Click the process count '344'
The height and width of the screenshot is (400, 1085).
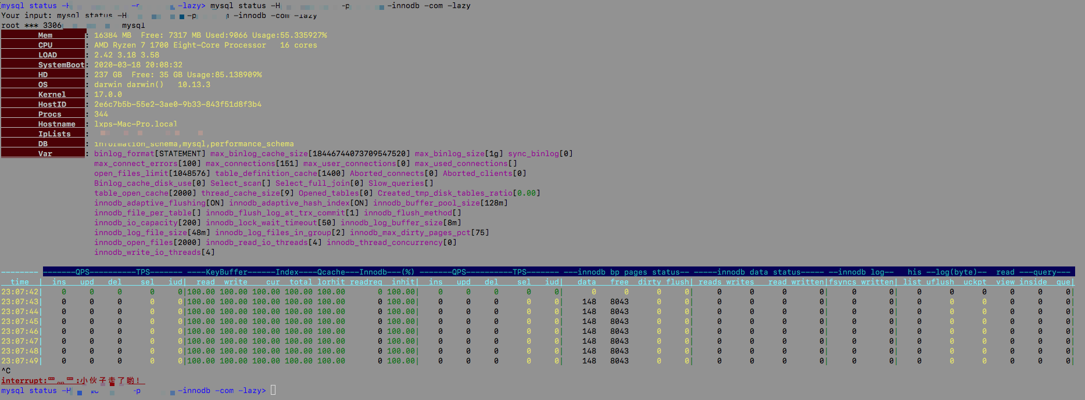pos(101,114)
